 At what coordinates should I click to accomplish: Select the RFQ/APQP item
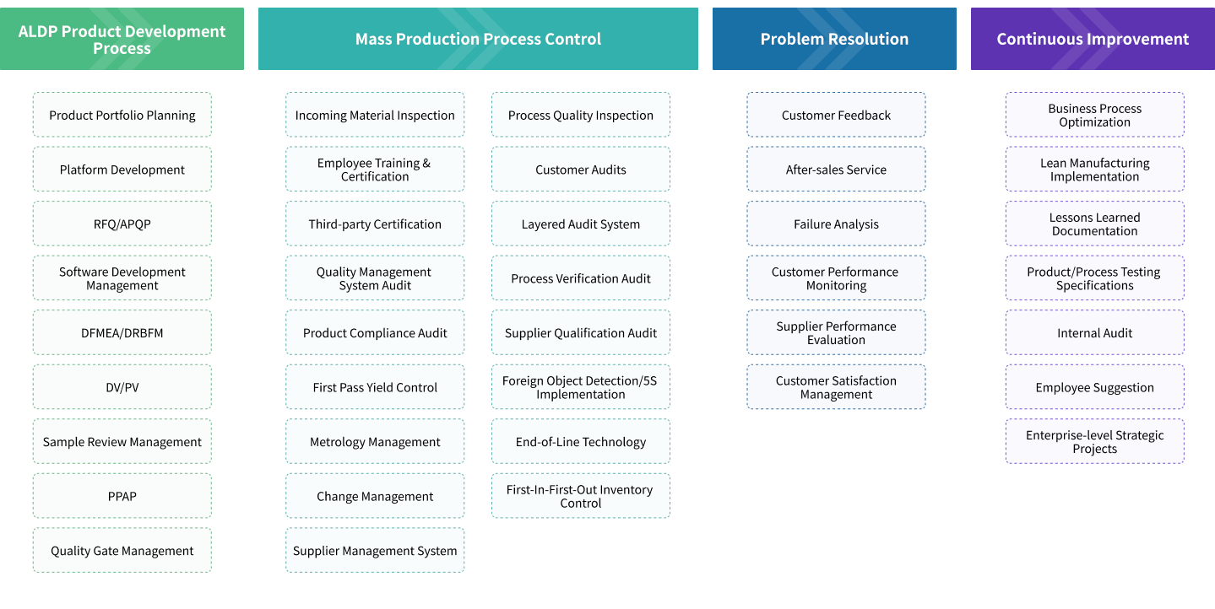tap(122, 224)
